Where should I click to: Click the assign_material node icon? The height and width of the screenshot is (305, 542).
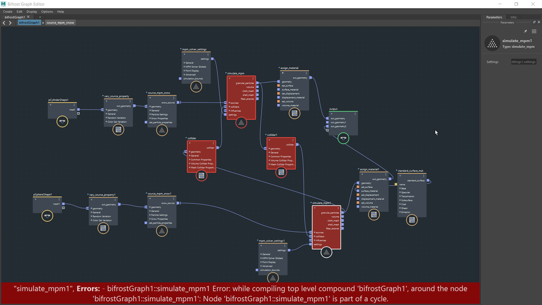tap(295, 113)
